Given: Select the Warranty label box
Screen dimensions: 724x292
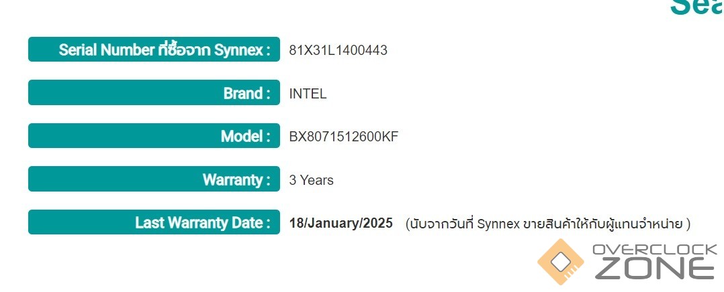Looking at the screenshot, I should pos(154,179).
